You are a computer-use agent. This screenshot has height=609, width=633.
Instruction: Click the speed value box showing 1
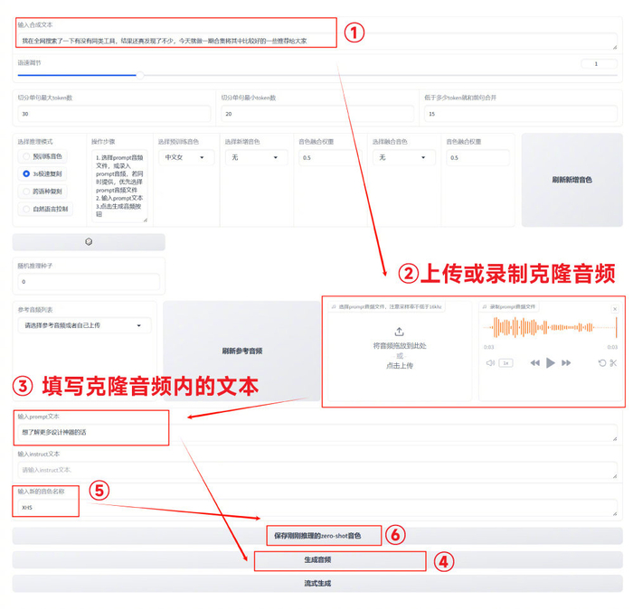[599, 64]
